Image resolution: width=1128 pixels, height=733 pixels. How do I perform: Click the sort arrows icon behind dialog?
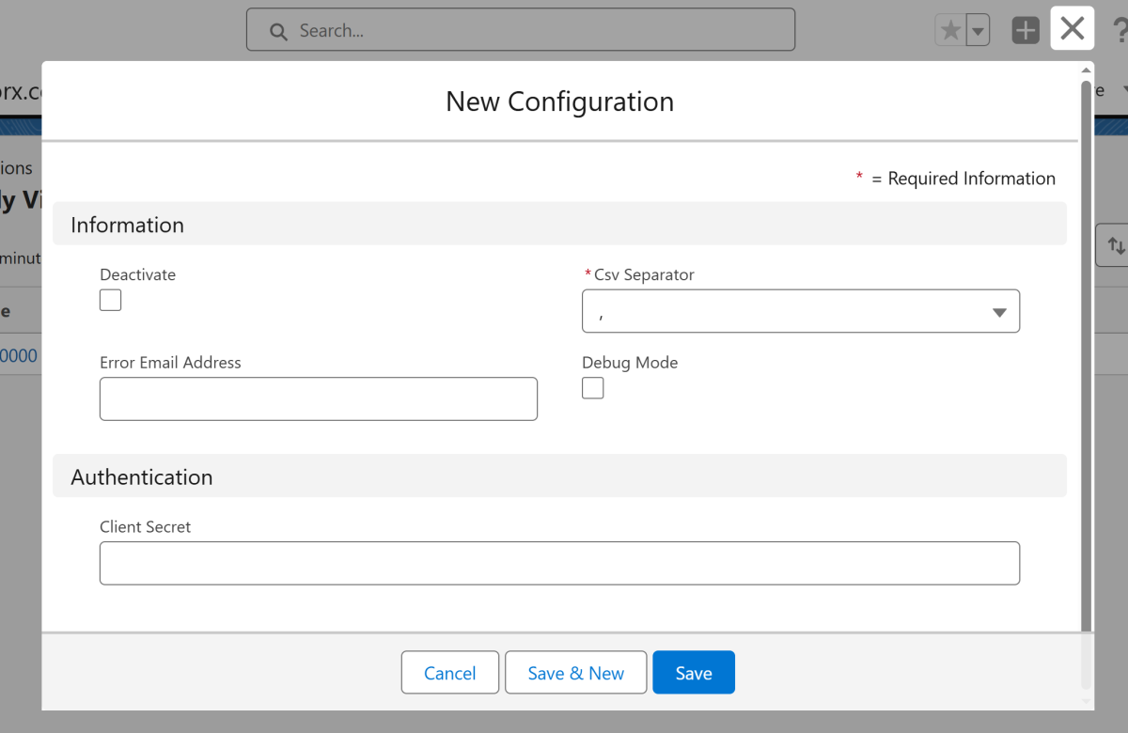pos(1115,245)
